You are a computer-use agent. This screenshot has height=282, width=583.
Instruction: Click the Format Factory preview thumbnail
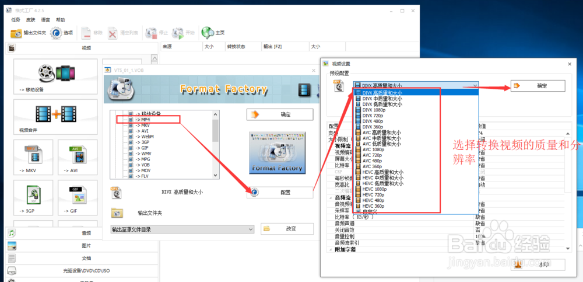pyautogui.click(x=277, y=153)
